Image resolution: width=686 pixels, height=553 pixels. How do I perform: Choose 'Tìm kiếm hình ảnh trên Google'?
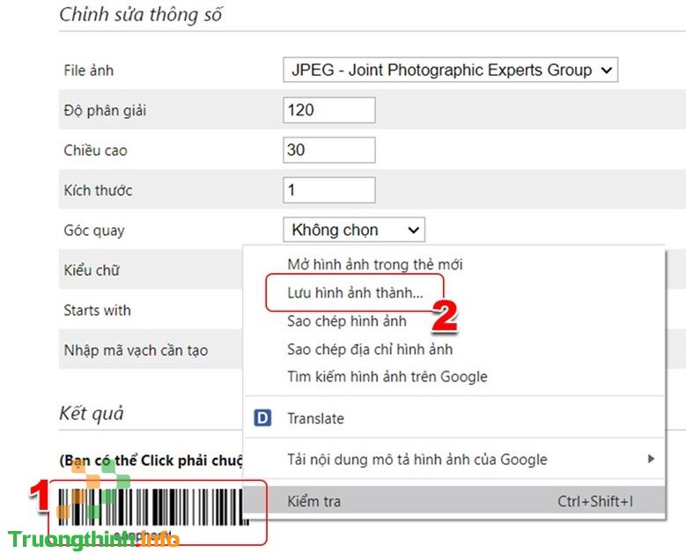[387, 377]
